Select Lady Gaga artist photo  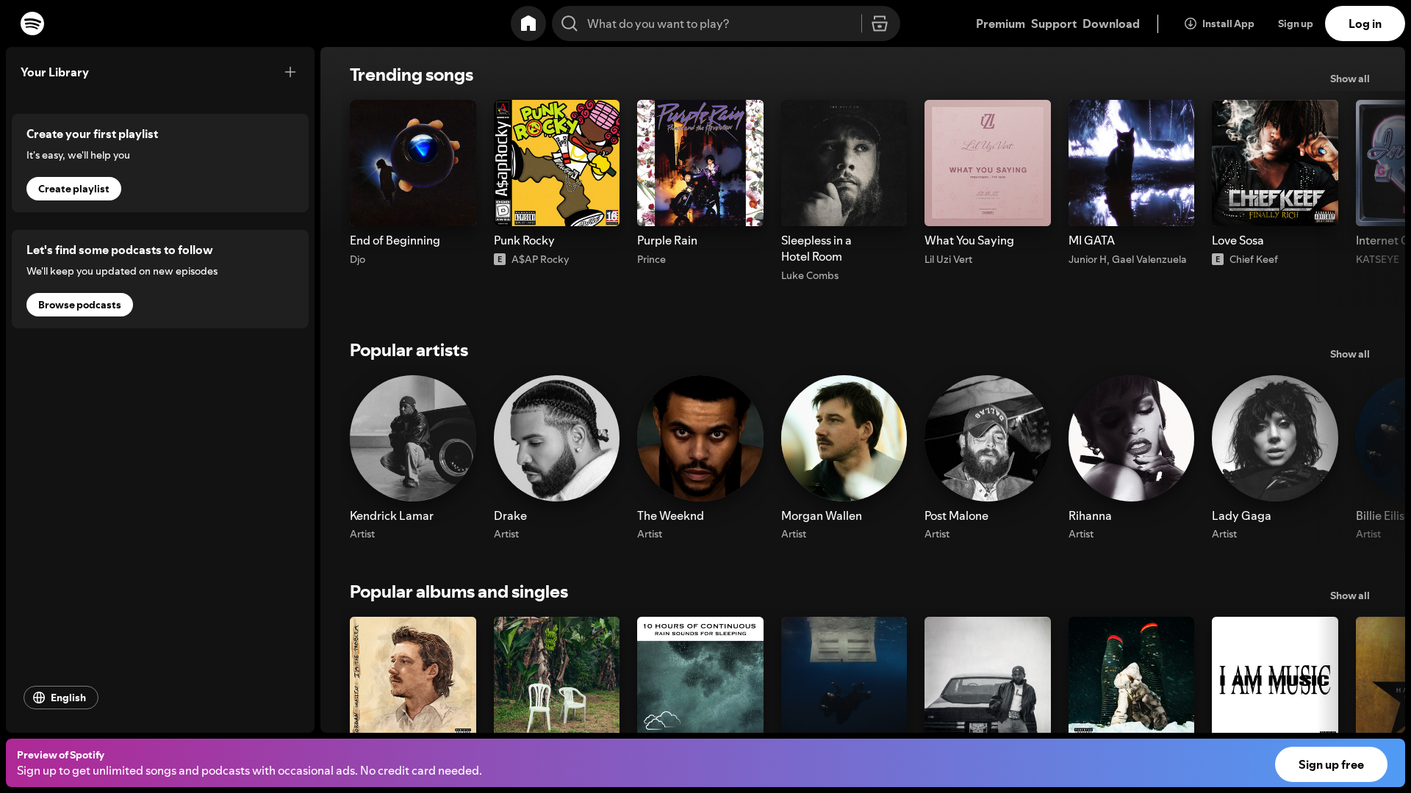tap(1275, 438)
